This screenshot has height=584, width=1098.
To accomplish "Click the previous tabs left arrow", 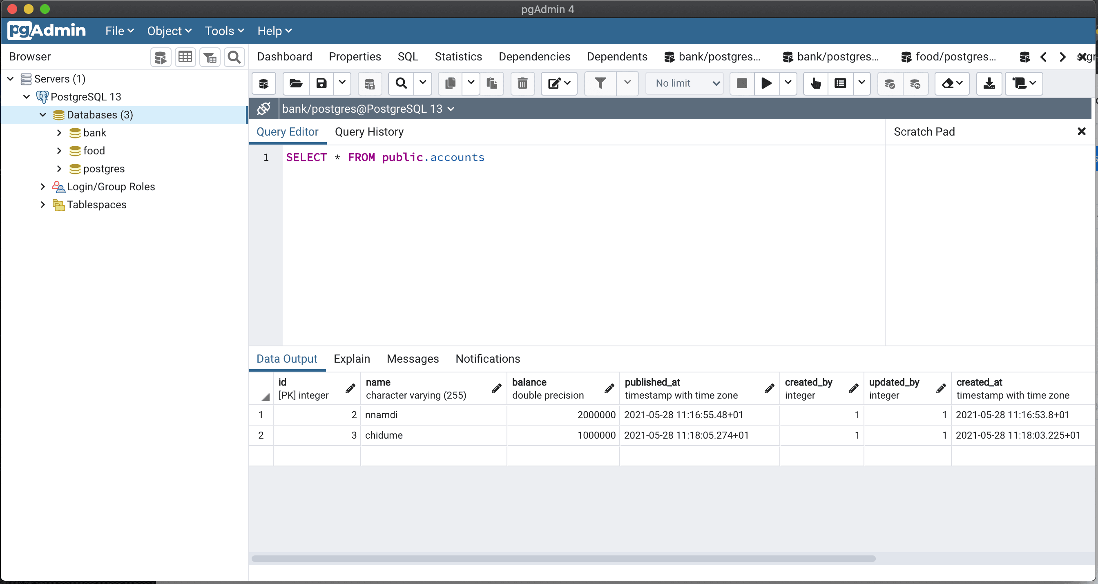I will click(1043, 57).
